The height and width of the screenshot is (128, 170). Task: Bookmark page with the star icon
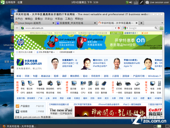[113, 28]
